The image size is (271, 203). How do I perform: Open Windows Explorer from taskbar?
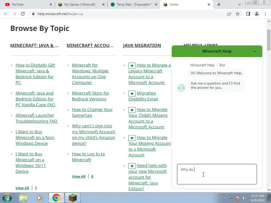click(x=24, y=198)
